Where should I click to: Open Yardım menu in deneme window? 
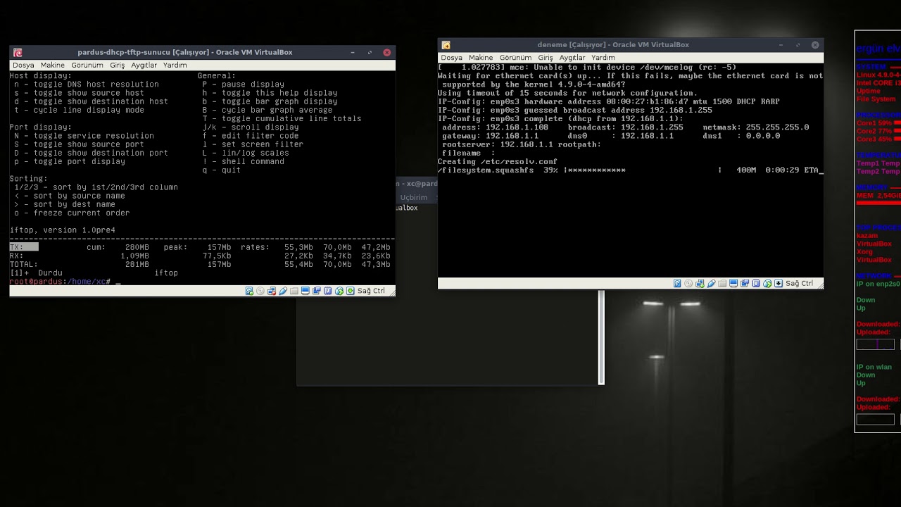(603, 58)
